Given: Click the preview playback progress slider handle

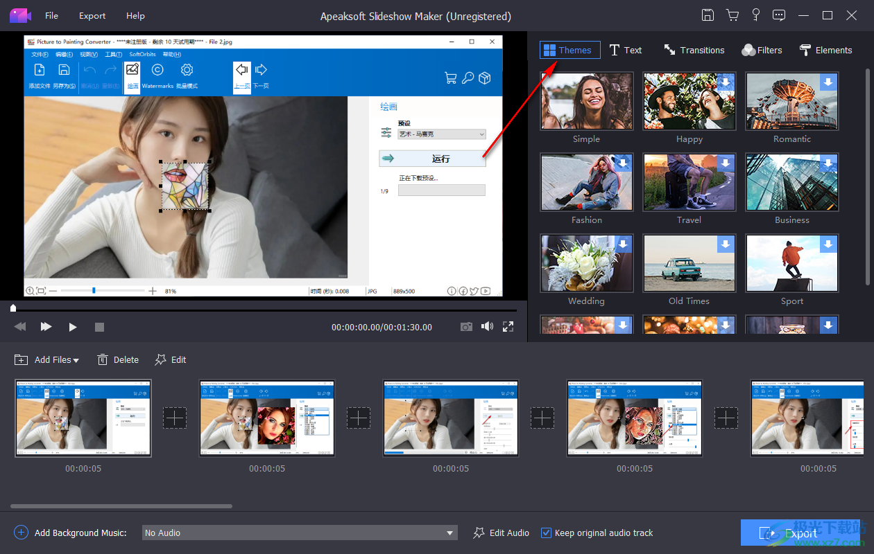Looking at the screenshot, I should tap(13, 308).
